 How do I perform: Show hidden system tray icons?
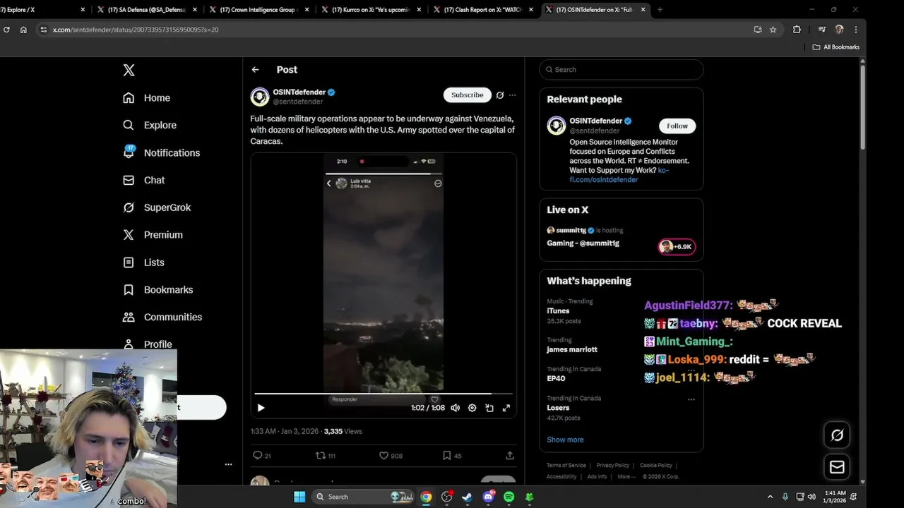click(770, 497)
